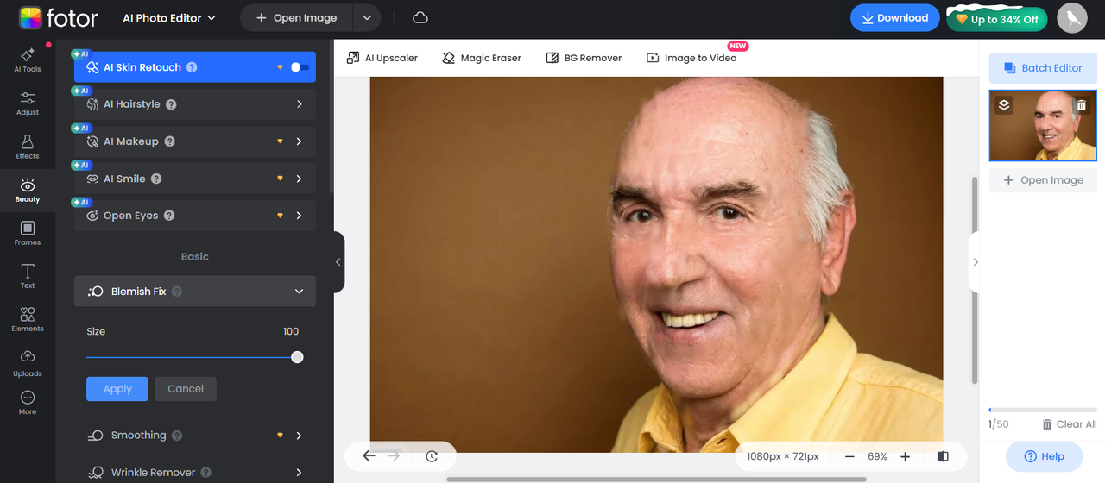The image size is (1105, 483).
Task: Click the layers icon on thumbnail
Action: (1004, 105)
